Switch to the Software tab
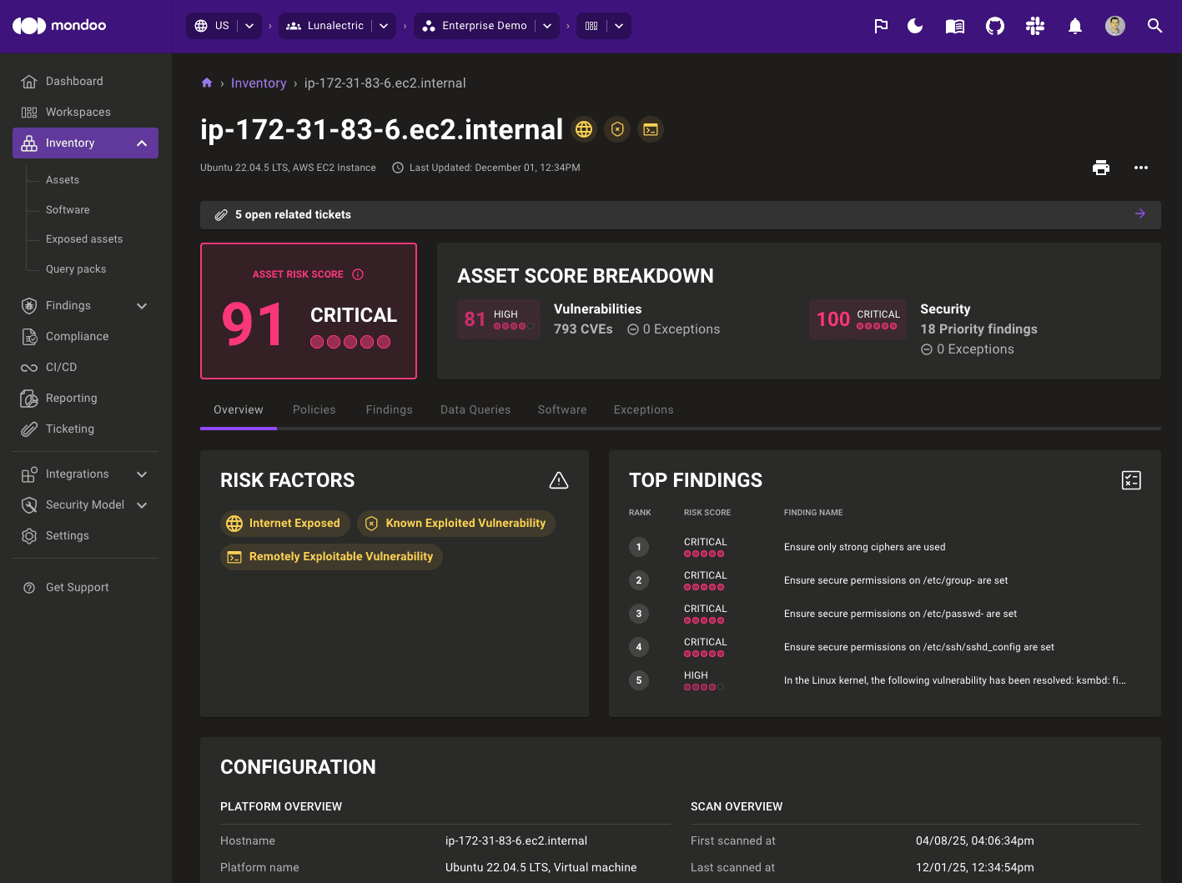The width and height of the screenshot is (1182, 883). [562, 409]
